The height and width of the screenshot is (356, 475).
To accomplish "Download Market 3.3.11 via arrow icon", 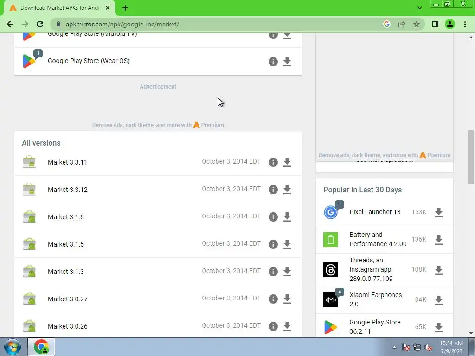I will point(287,162).
